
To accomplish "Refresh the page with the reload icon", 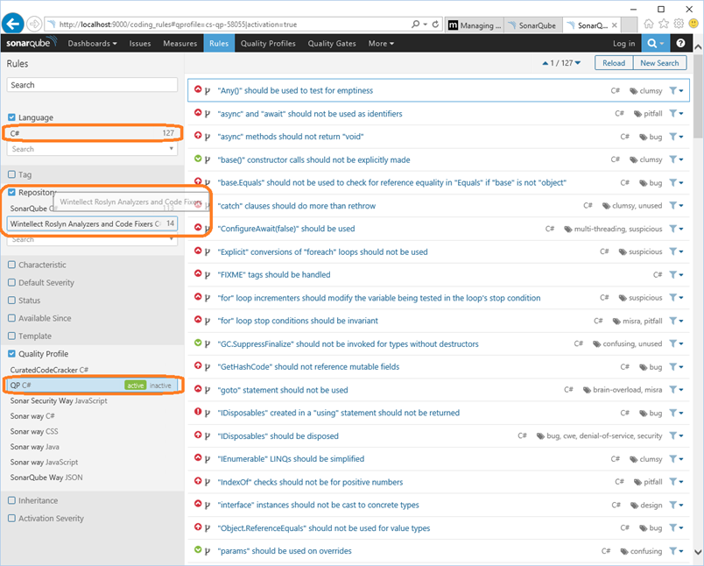I will click(x=435, y=25).
